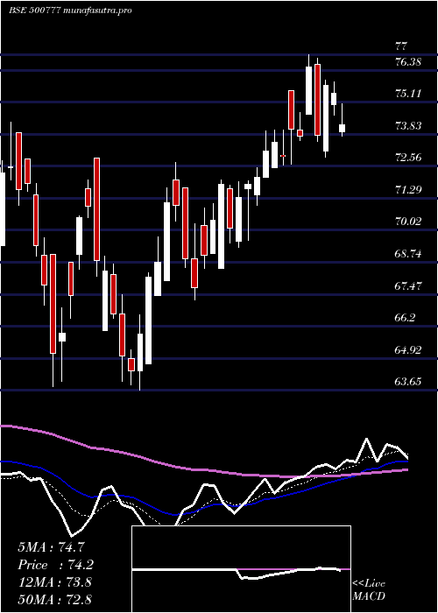
Task: Click the 73.83 price axis label
Action: (x=408, y=125)
